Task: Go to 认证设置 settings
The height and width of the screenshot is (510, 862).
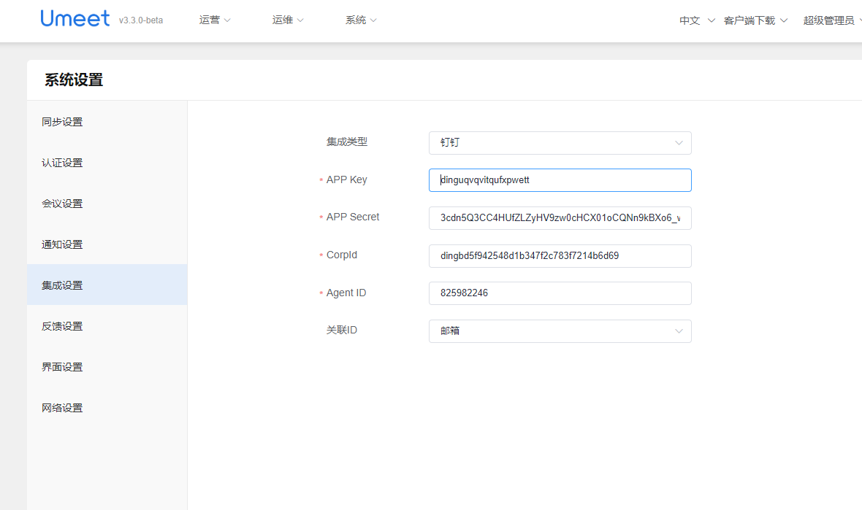Action: [63, 163]
